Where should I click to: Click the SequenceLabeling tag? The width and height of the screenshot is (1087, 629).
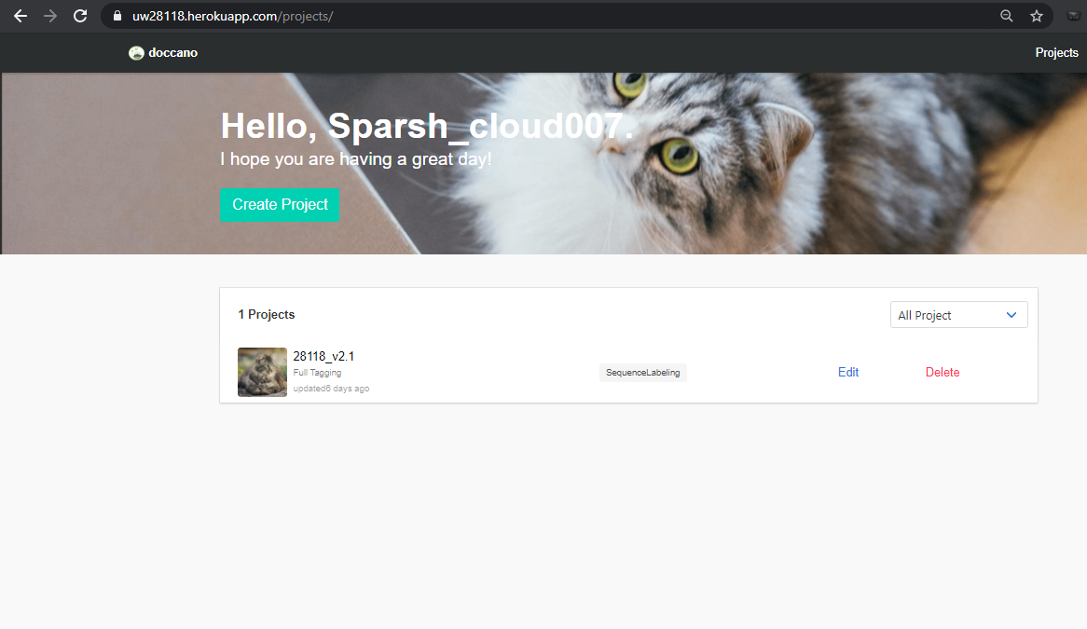tap(642, 373)
